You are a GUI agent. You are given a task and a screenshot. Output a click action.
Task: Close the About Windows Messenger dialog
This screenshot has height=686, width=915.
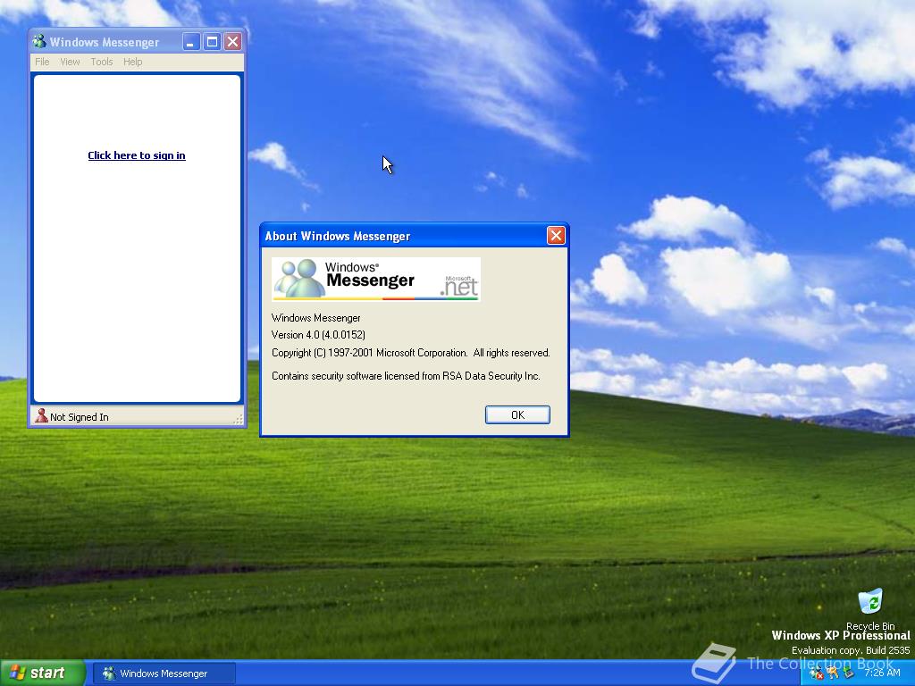coord(556,236)
